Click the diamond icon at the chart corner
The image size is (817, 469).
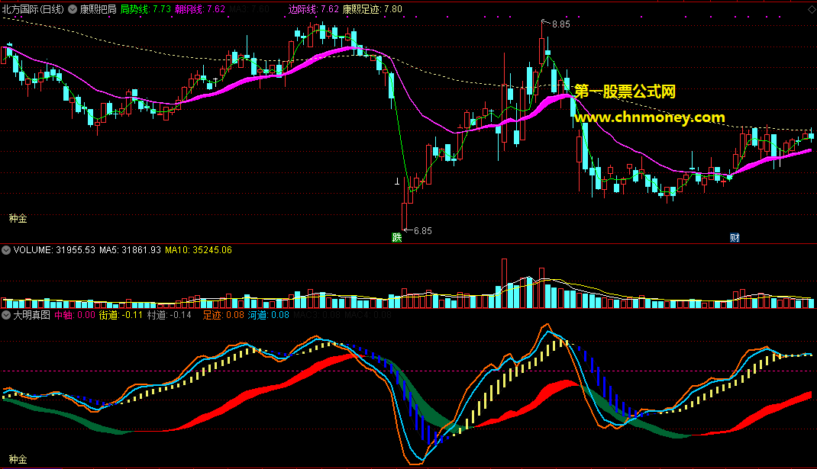(811, 9)
